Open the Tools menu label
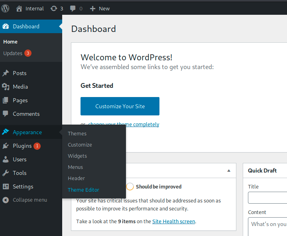The height and width of the screenshot is (236, 287). 20,173
